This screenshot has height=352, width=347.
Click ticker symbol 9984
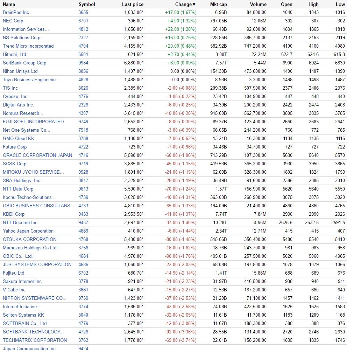(x=83, y=63)
